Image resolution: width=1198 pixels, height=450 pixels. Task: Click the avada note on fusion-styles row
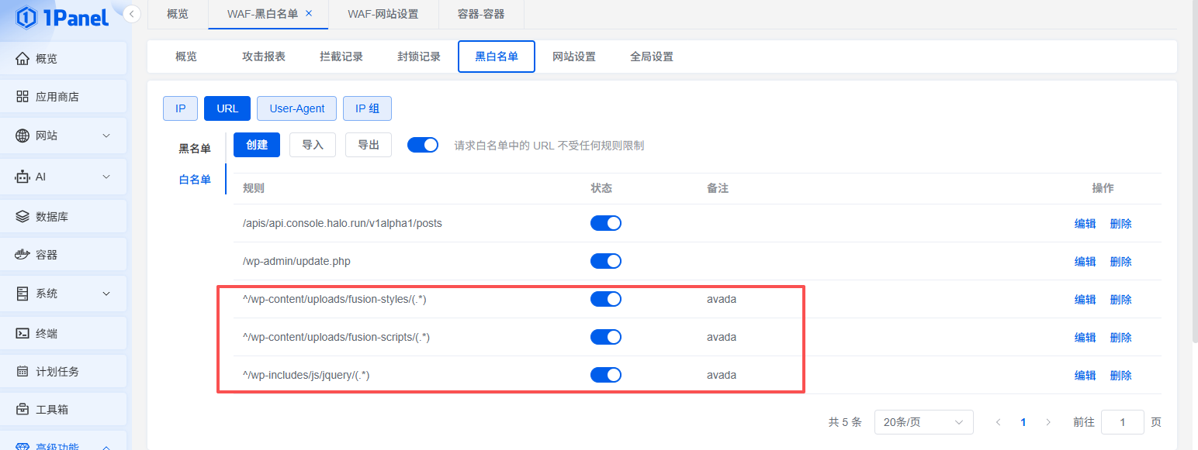pyautogui.click(x=722, y=299)
